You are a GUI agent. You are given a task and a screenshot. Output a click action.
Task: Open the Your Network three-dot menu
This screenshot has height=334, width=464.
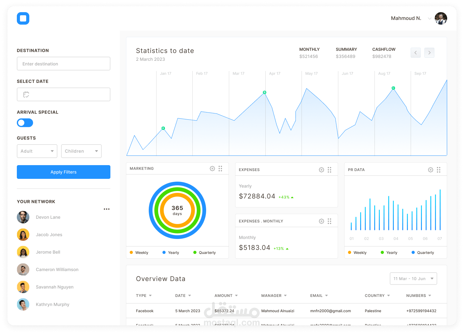(x=107, y=209)
